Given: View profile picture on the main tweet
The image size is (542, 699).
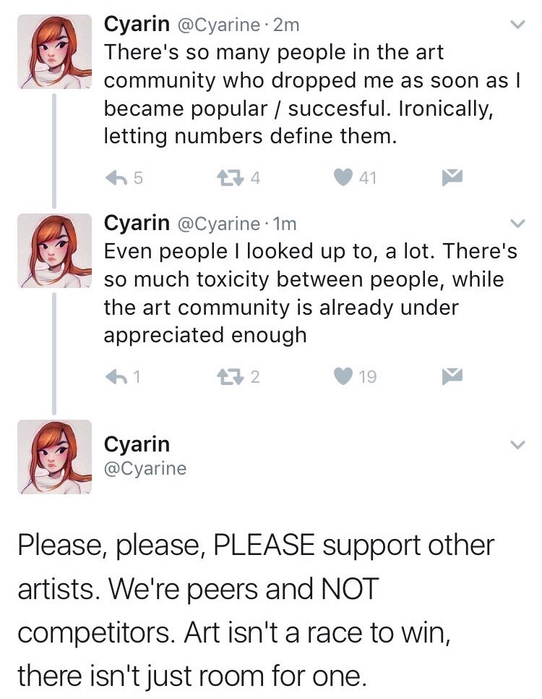Looking at the screenshot, I should (54, 457).
